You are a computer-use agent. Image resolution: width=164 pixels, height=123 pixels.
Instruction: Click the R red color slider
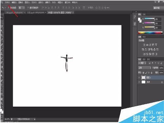pyautogui.click(x=150, y=18)
